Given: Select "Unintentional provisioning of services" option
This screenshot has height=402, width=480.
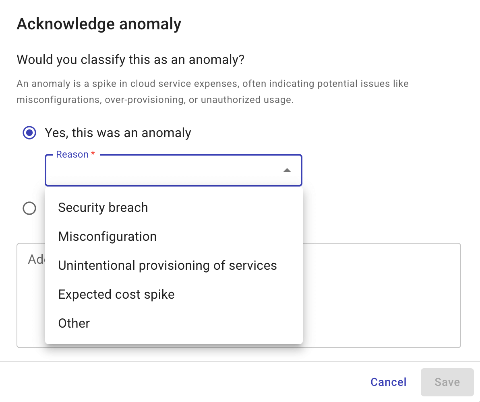Looking at the screenshot, I should point(168,265).
